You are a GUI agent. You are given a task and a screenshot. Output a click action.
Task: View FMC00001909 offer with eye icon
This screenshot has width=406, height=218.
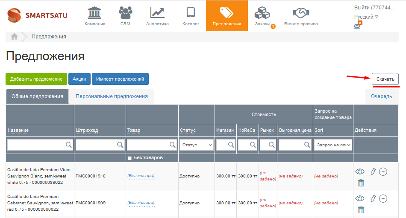tap(360, 198)
